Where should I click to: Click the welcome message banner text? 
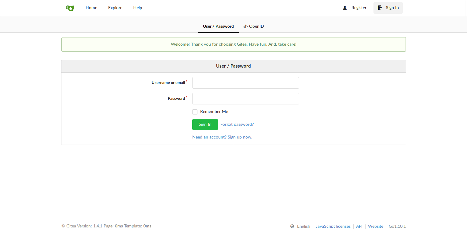point(233,44)
